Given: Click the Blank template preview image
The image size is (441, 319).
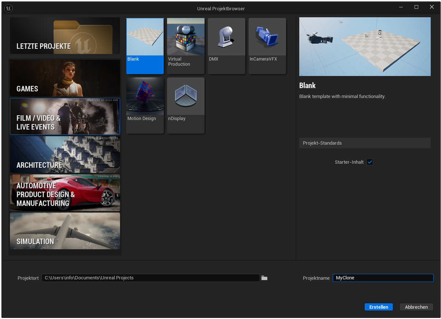Looking at the screenshot, I should [x=365, y=47].
